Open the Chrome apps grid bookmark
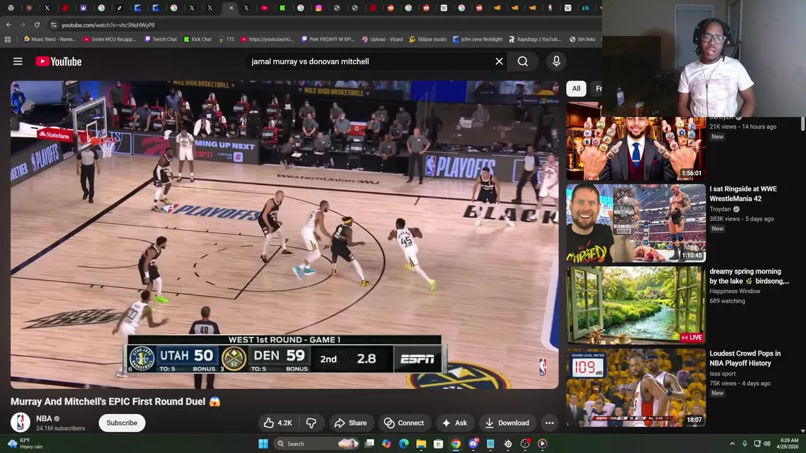The height and width of the screenshot is (453, 806). pyautogui.click(x=8, y=39)
